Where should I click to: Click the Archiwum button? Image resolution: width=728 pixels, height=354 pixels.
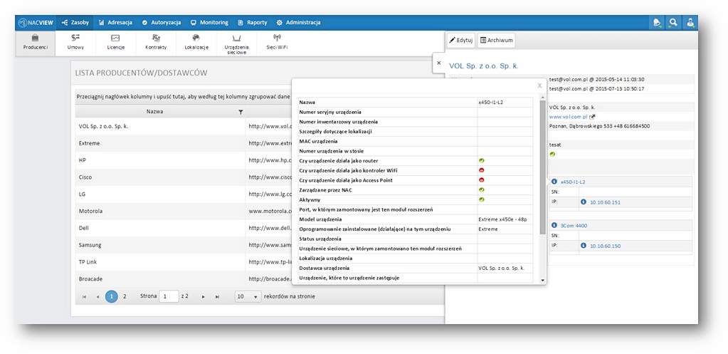point(496,41)
